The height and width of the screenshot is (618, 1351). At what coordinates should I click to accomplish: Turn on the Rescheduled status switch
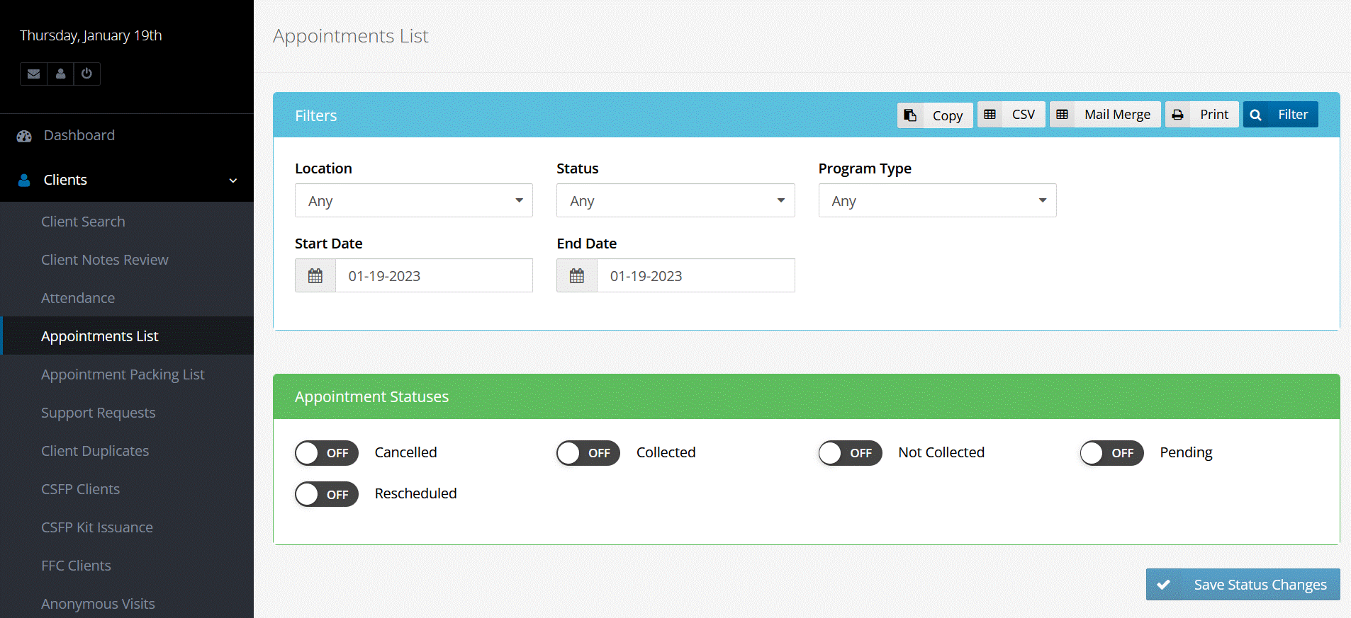point(327,494)
